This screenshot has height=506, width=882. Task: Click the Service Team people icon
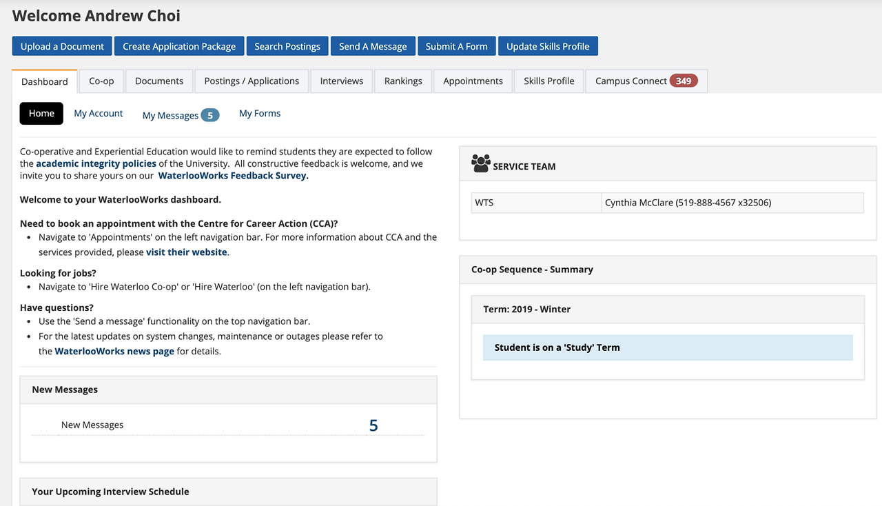click(481, 163)
